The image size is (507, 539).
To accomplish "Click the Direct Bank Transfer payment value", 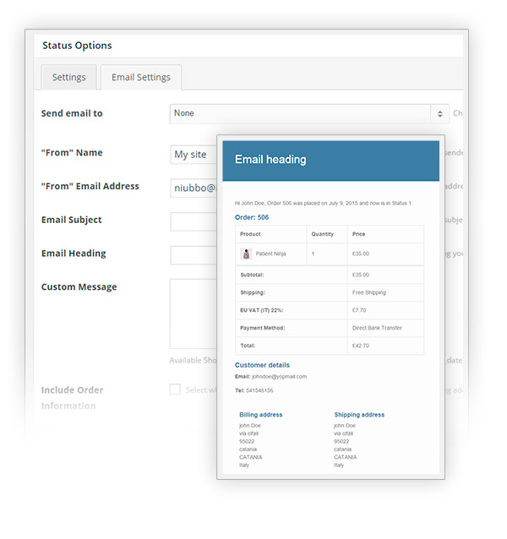I will click(377, 328).
